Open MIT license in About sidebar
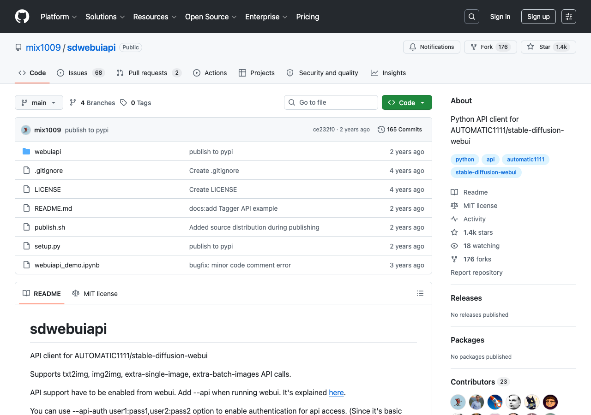Viewport: 591px width, 415px height. point(474,206)
